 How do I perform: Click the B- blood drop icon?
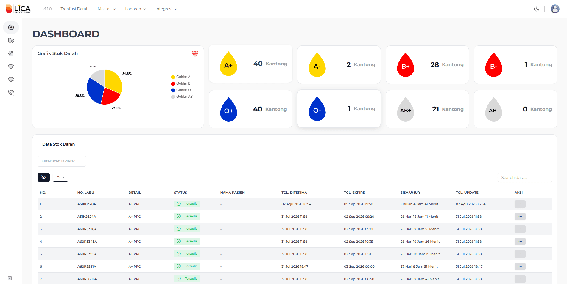pos(494,65)
